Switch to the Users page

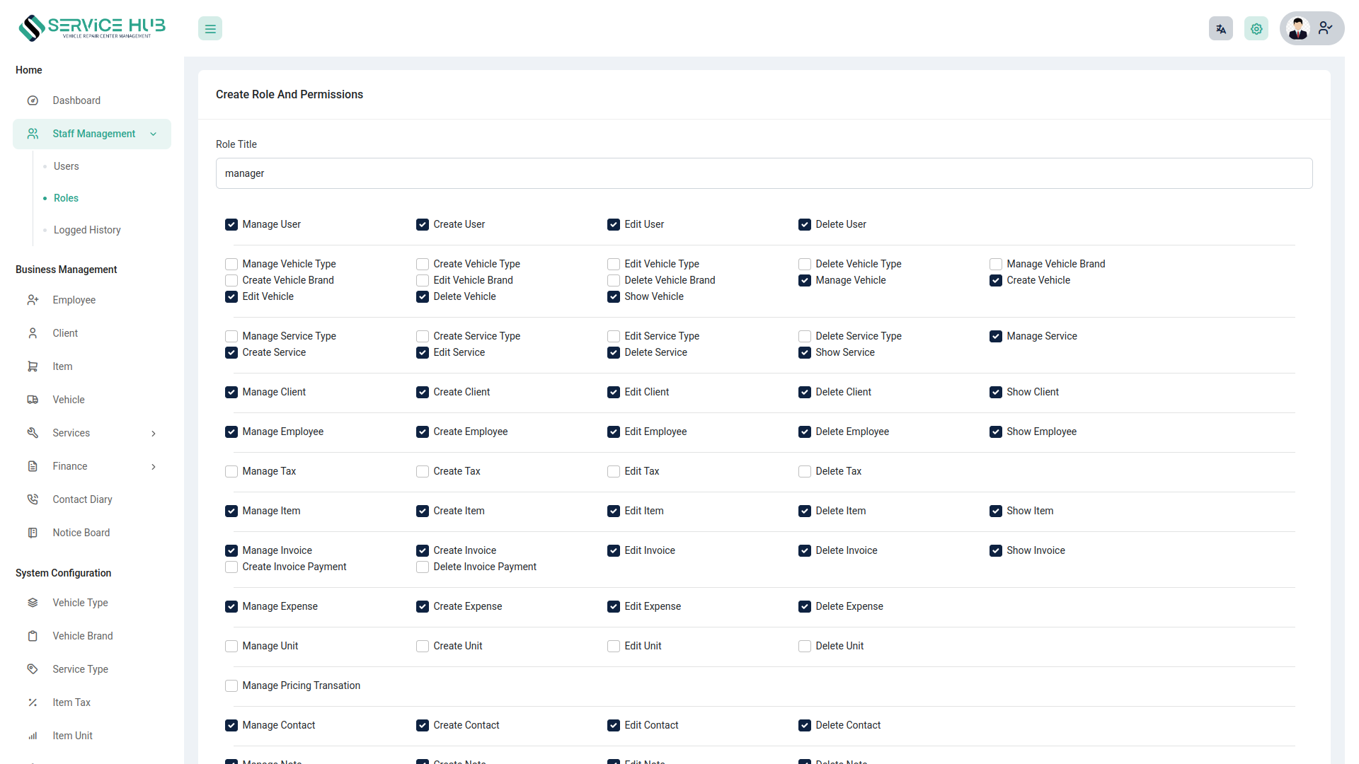66,166
